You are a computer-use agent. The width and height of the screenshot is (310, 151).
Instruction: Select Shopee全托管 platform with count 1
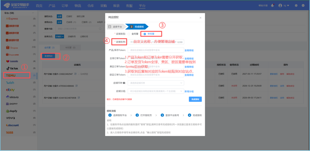[12, 54]
